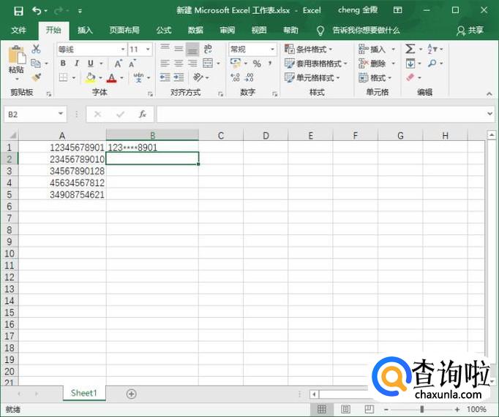Screen dimensions: 499x417
Task: Switch to Page Break Preview icon
Action: point(369,409)
